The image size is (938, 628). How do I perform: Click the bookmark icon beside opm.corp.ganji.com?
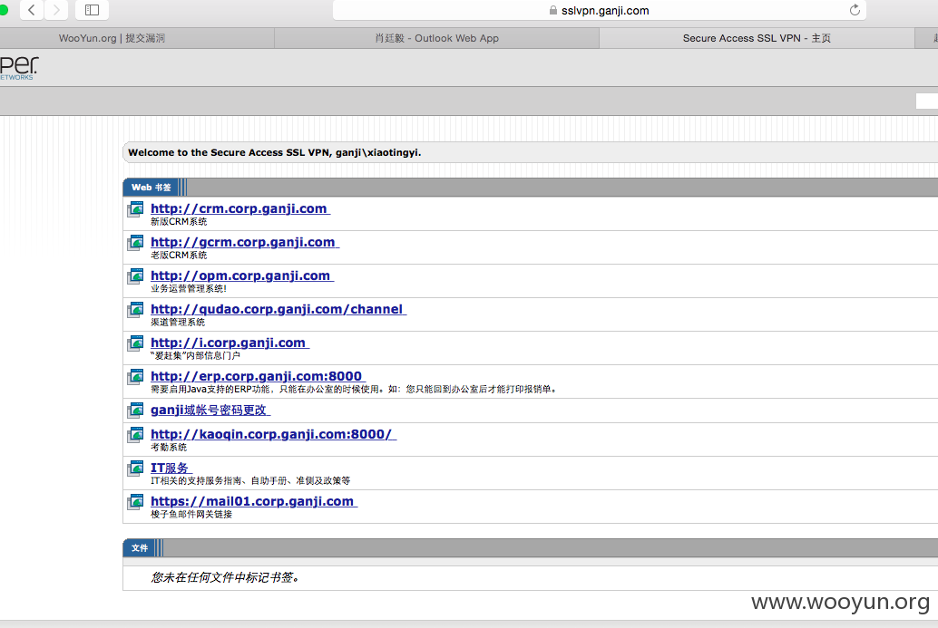point(135,276)
